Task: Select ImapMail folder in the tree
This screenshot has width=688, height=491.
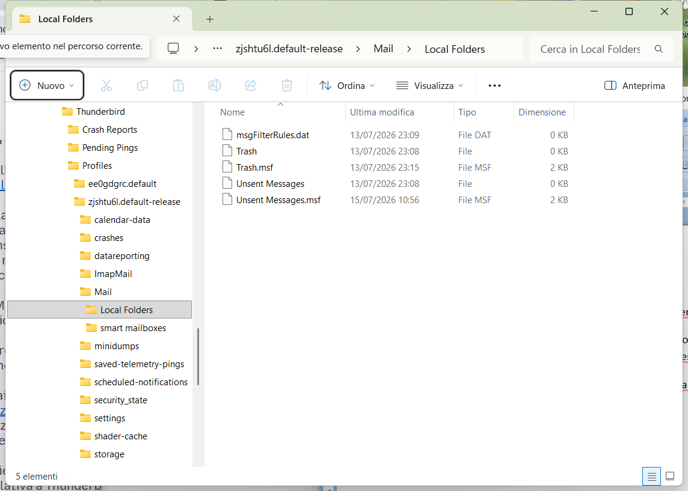Action: (x=113, y=274)
